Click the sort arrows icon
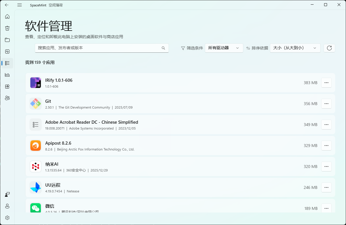This screenshot has height=225, width=346. (x=248, y=48)
